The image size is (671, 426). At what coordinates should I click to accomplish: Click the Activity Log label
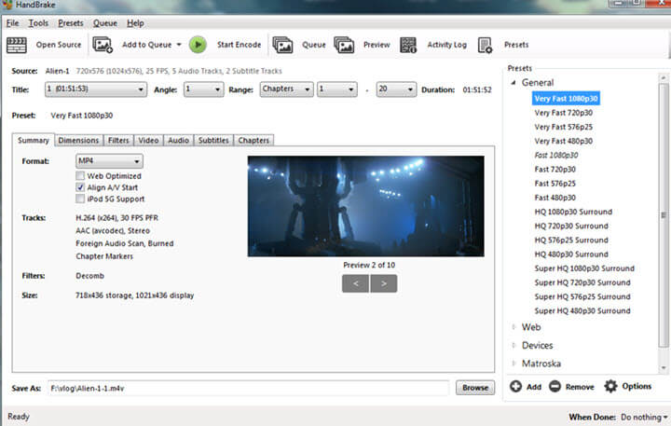(446, 45)
